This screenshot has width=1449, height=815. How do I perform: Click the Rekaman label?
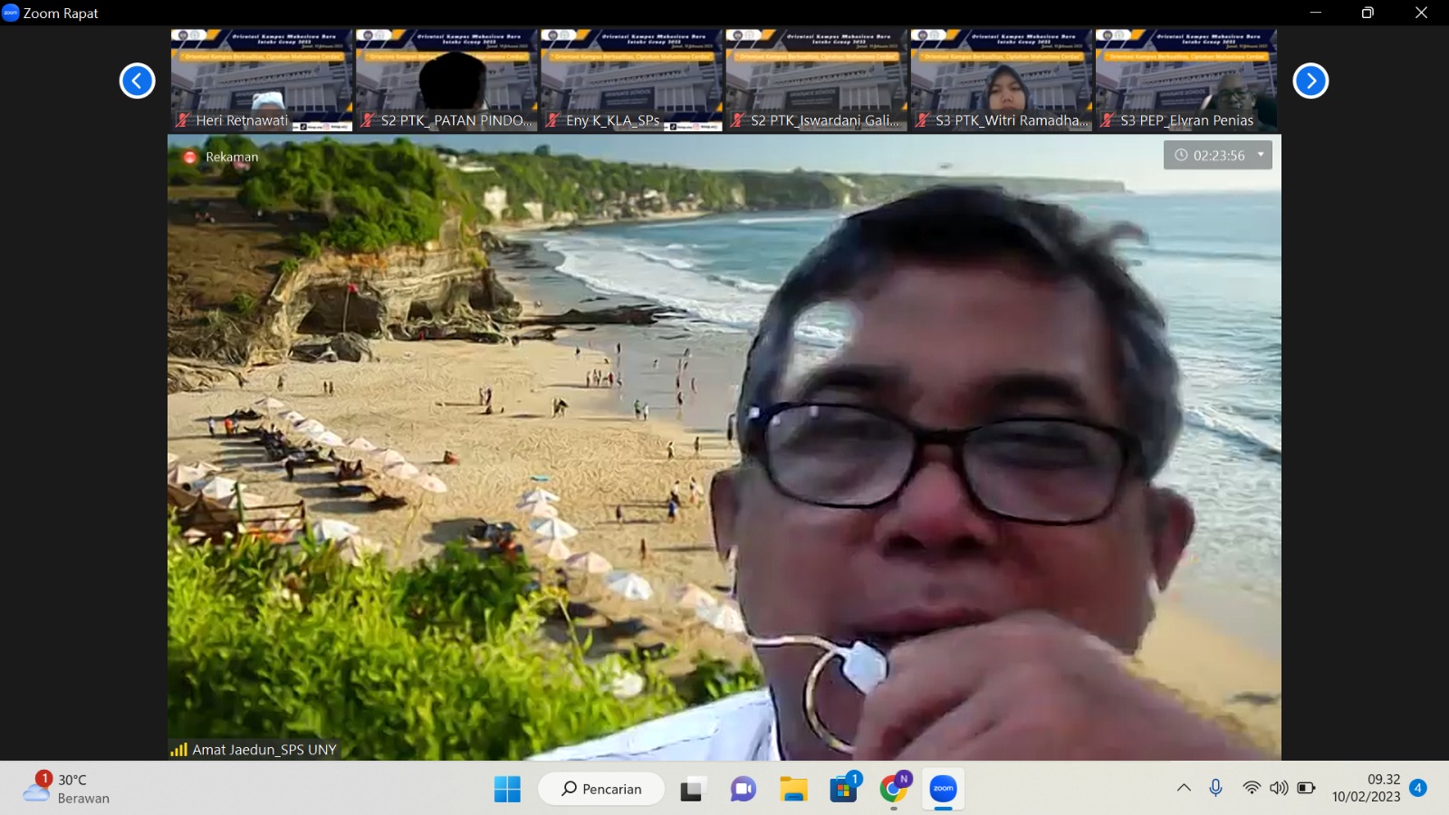[232, 157]
